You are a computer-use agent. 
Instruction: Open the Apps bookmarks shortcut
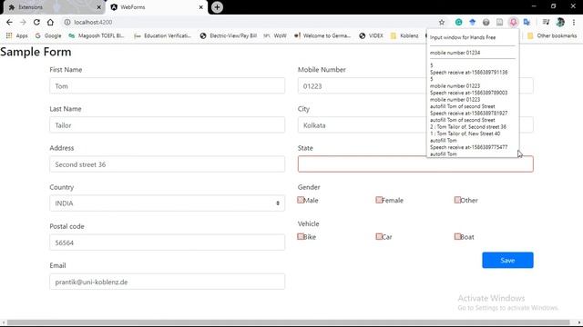tap(17, 35)
